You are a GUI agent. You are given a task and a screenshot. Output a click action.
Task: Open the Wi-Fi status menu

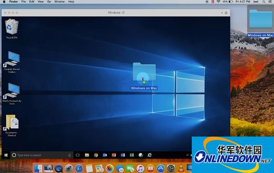coord(218,2)
